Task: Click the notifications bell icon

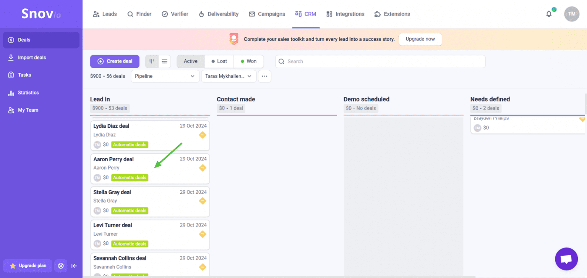Action: point(549,14)
